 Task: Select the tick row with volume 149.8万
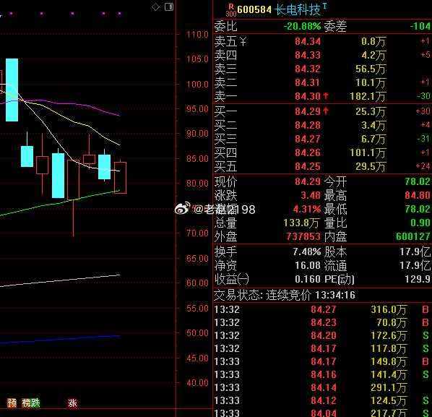click(322, 361)
